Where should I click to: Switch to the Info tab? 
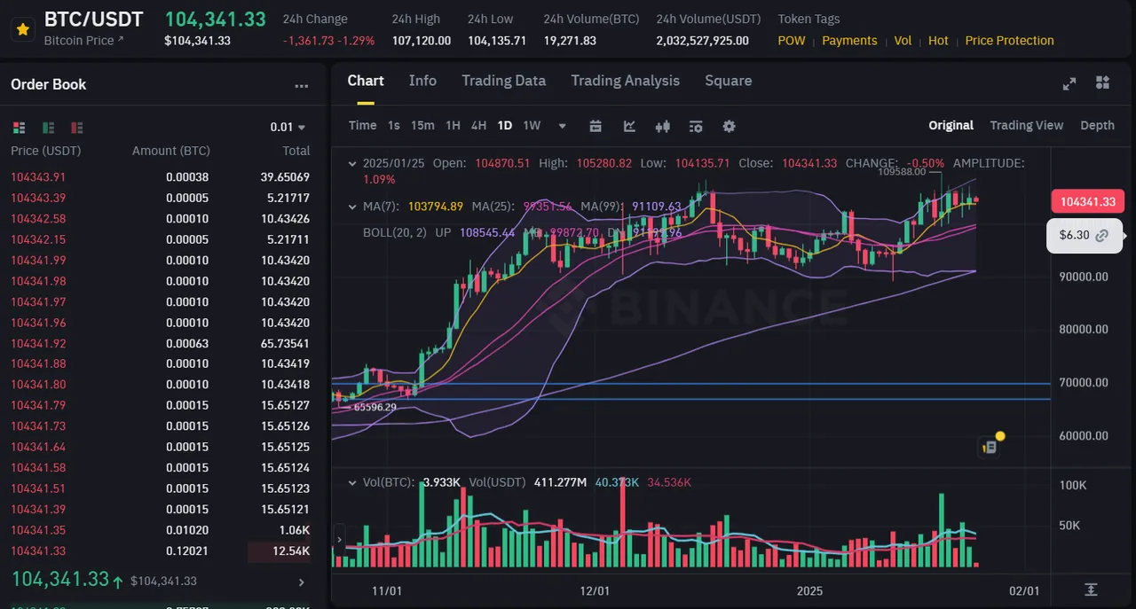(x=422, y=81)
